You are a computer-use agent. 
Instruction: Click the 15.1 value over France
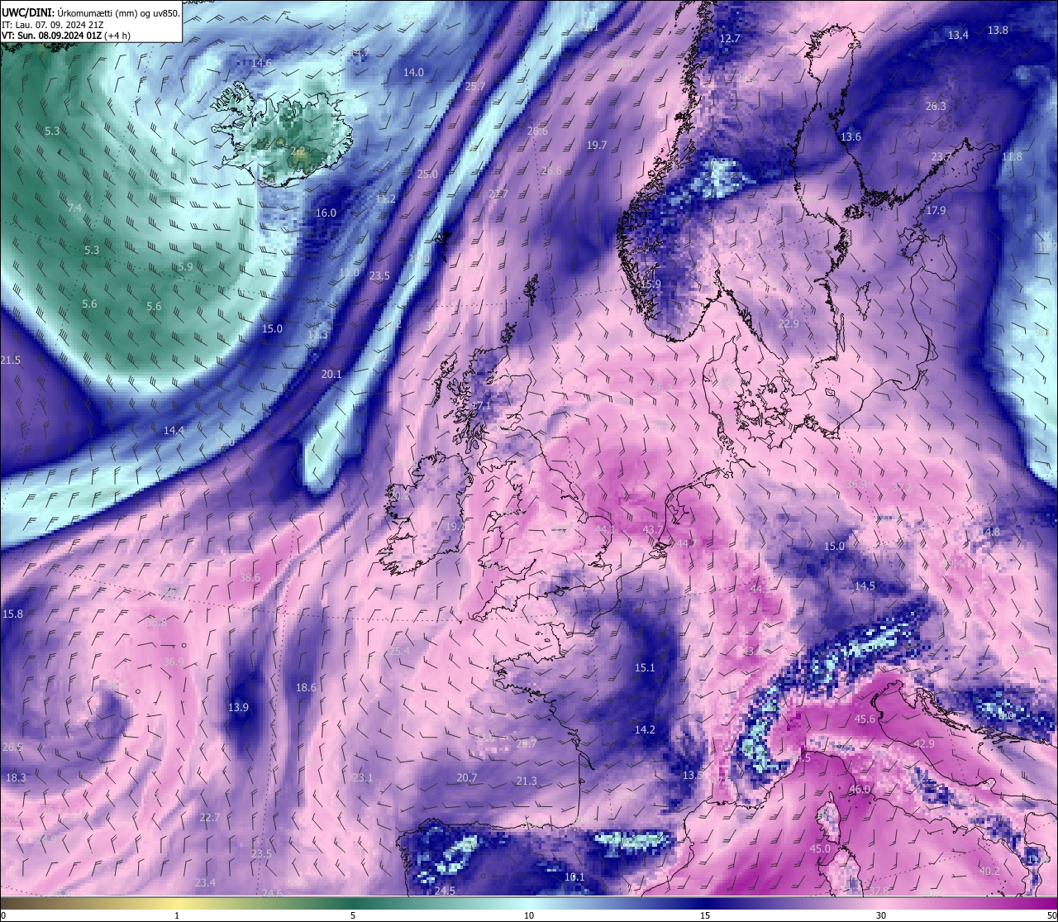click(x=645, y=668)
